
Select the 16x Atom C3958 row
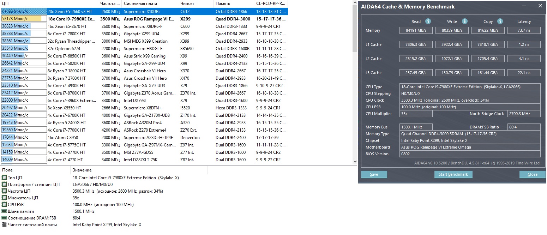coord(144,137)
